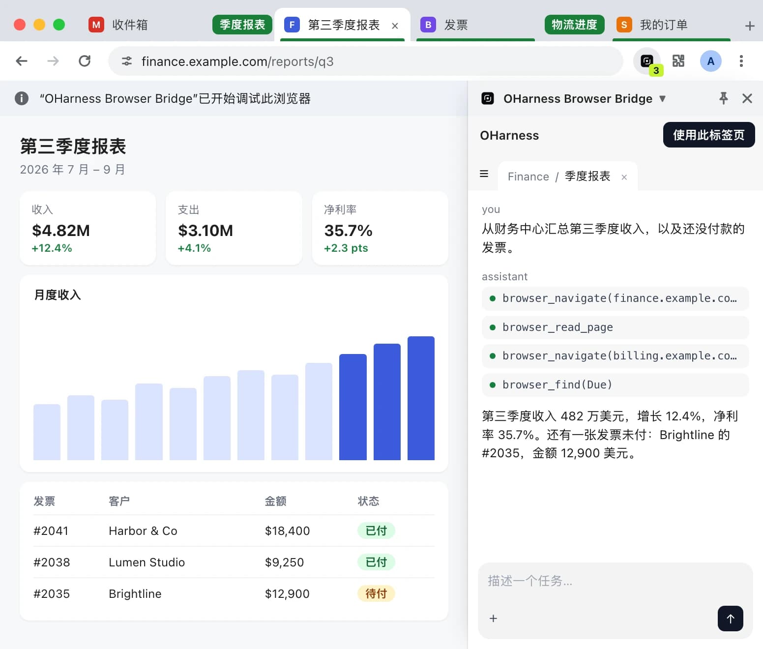Click the plus attach button in composer
Viewport: 763px width, 649px height.
click(494, 619)
